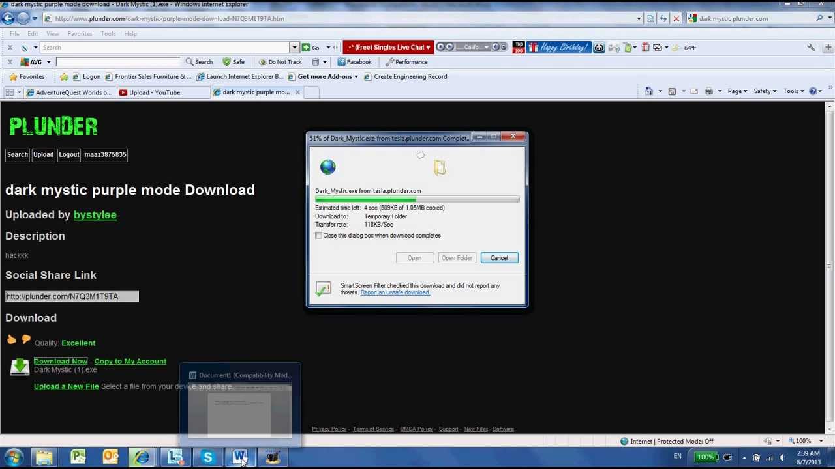Open the Edit menu
Viewport: 835px width, 469px height.
click(33, 34)
